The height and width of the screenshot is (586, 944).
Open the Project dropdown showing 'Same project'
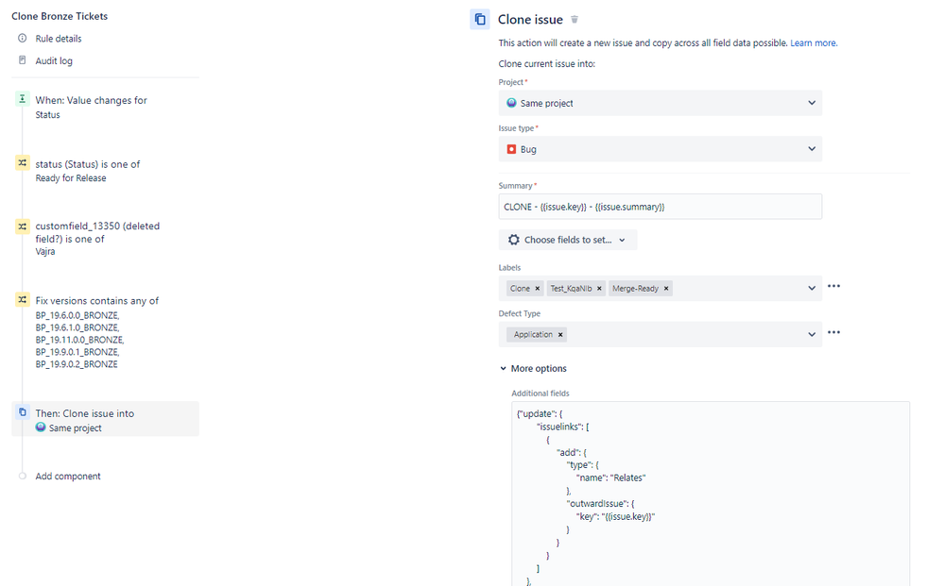point(659,102)
